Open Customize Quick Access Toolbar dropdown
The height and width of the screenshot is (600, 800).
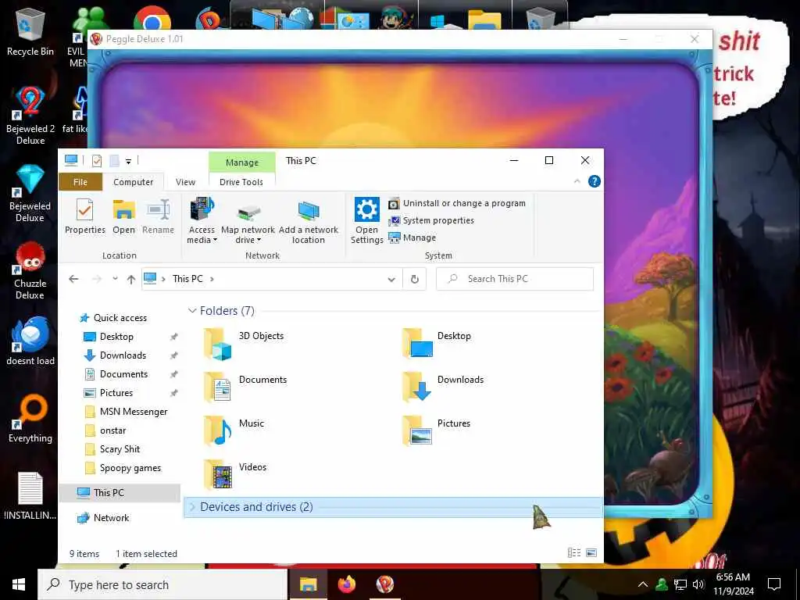click(x=129, y=162)
